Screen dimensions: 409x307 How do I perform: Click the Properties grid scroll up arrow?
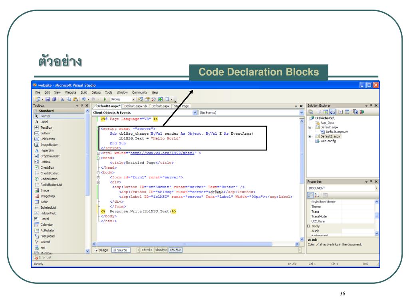pos(376,202)
